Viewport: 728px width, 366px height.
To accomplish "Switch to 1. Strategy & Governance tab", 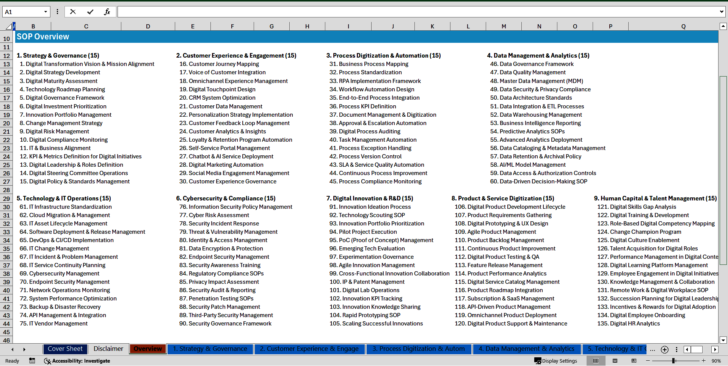I will [x=210, y=349].
